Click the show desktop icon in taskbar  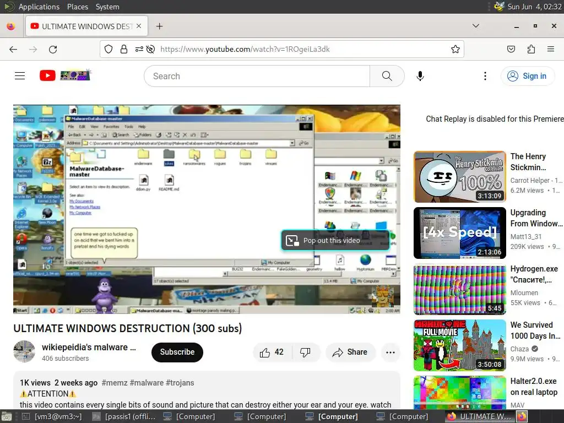pyautogui.click(x=7, y=416)
